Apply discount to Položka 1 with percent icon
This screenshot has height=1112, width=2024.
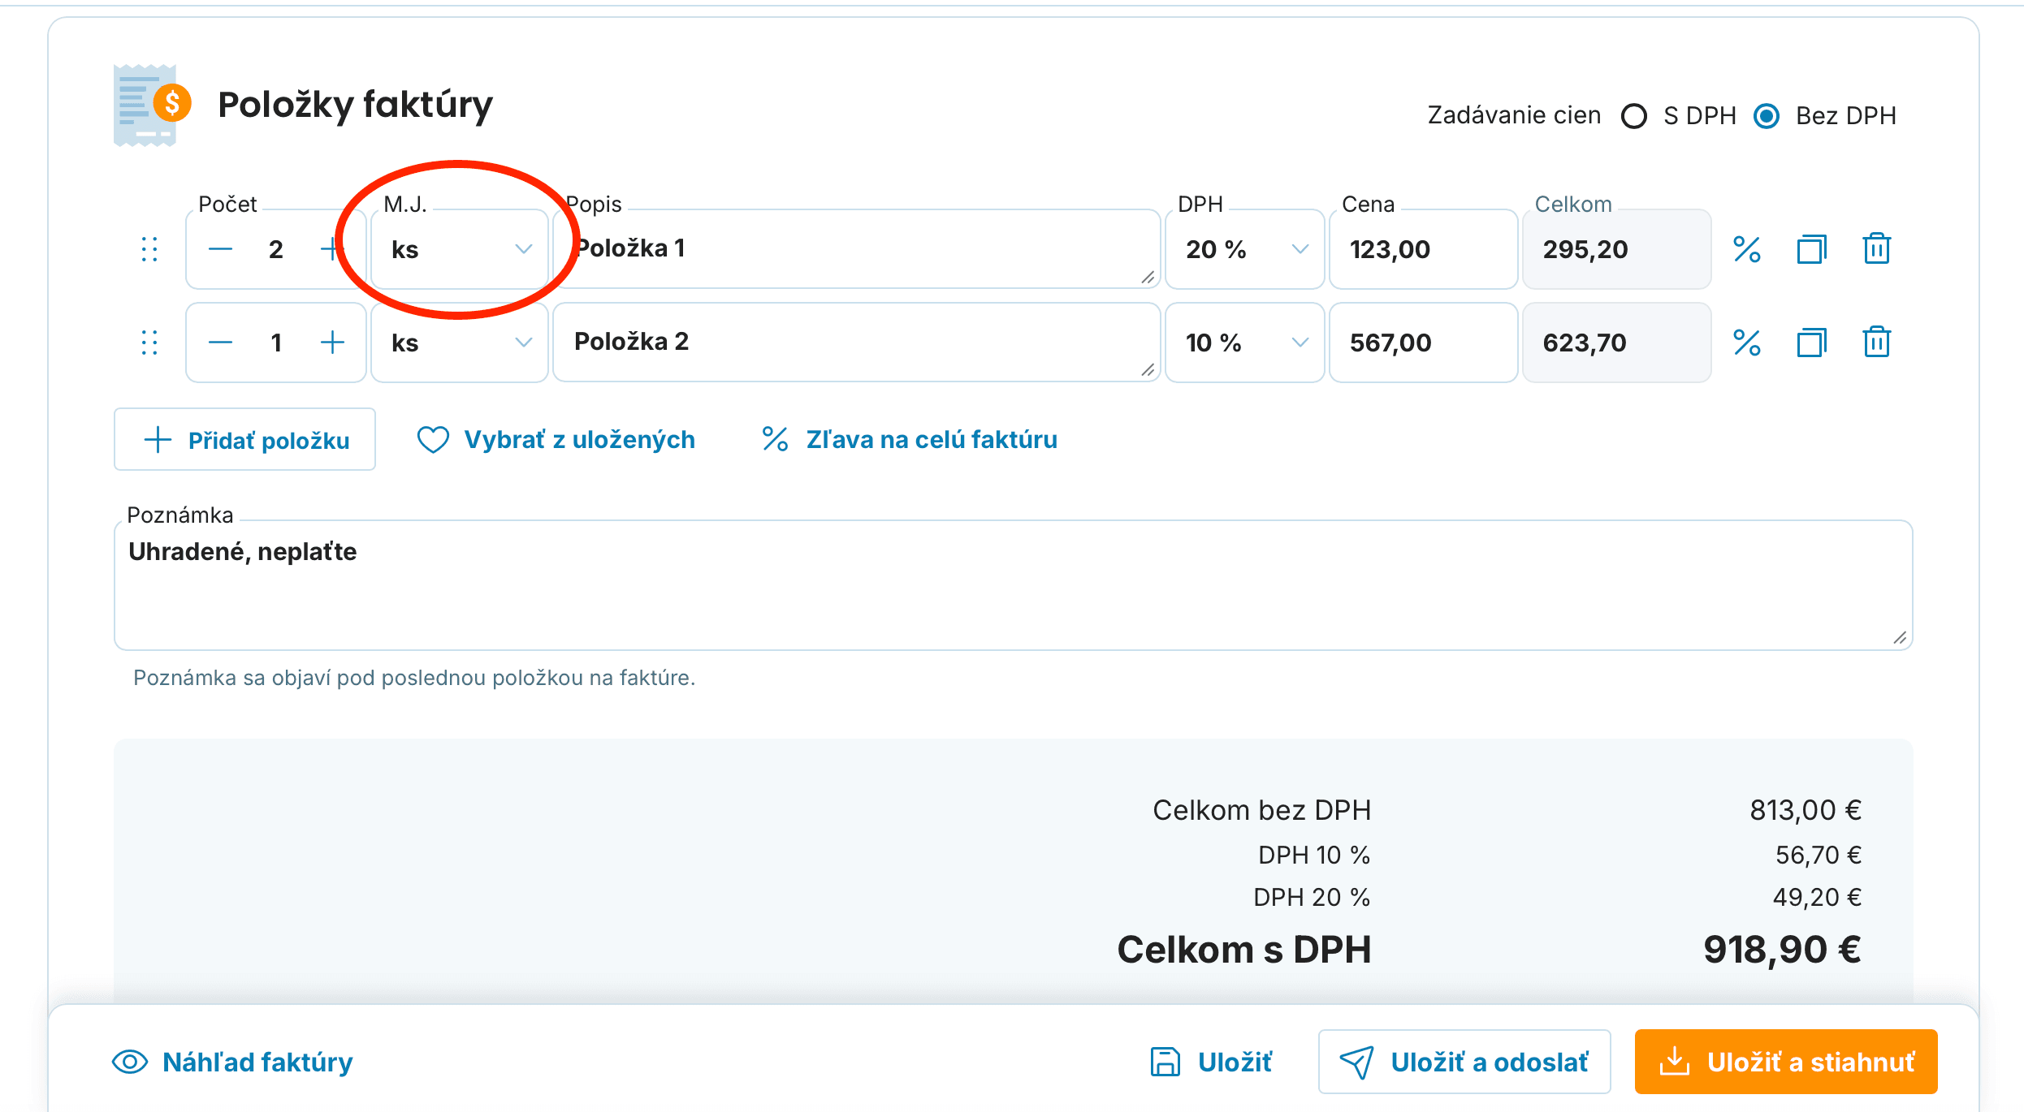[x=1747, y=249]
